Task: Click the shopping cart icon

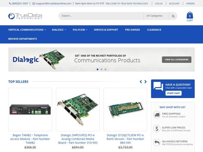Action: click(x=190, y=16)
